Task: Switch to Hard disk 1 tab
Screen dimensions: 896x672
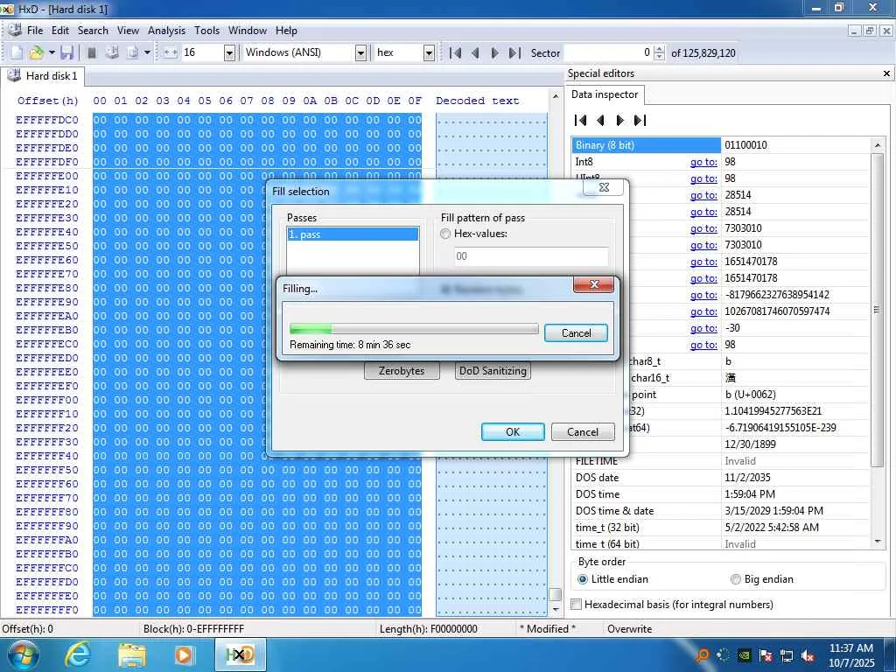Action: 43,76
